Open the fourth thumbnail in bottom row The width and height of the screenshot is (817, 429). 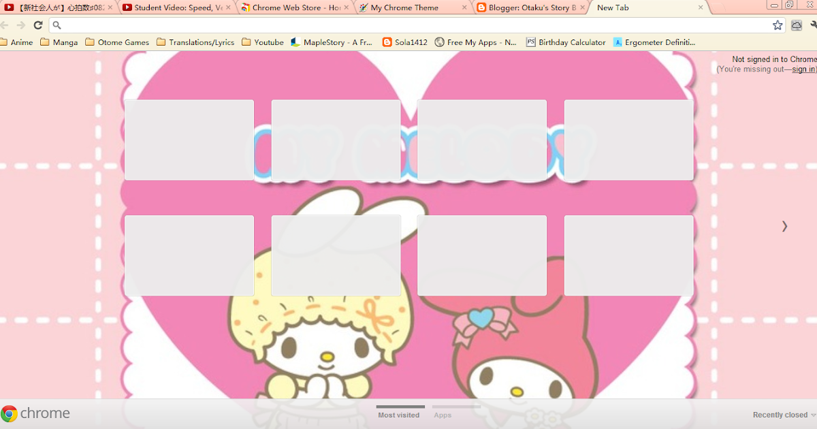click(x=629, y=255)
